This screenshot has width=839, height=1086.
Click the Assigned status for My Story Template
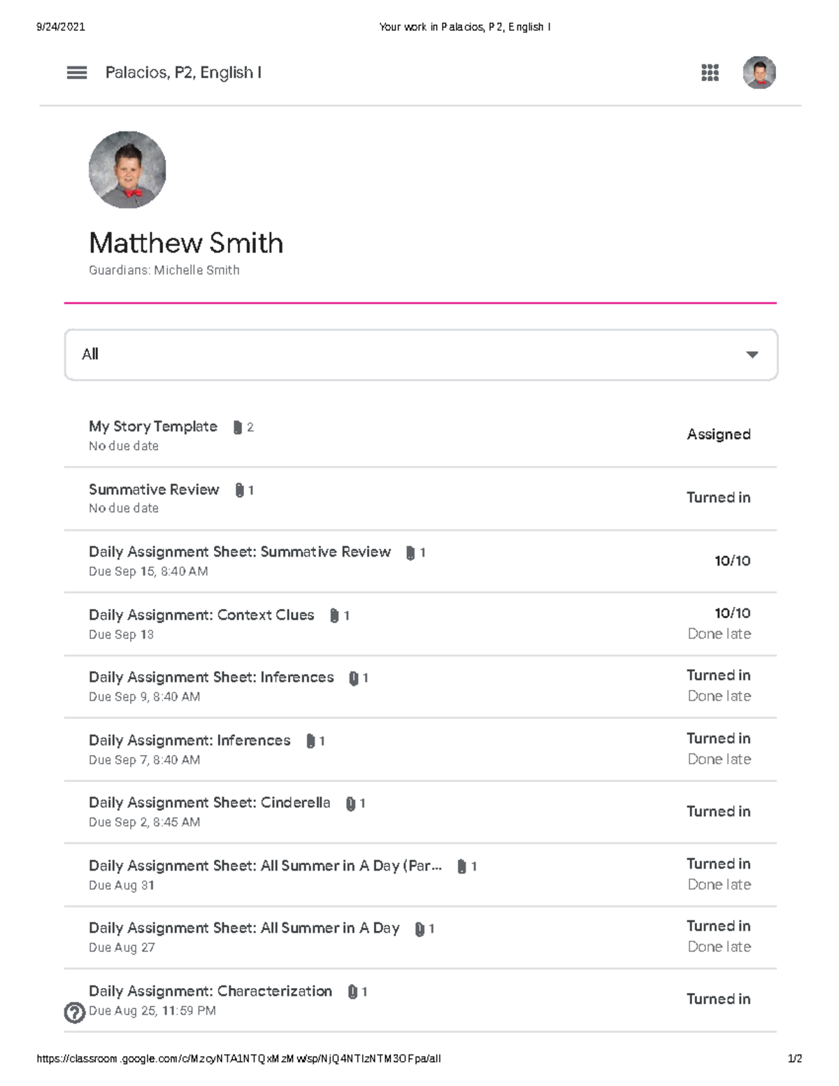point(718,434)
